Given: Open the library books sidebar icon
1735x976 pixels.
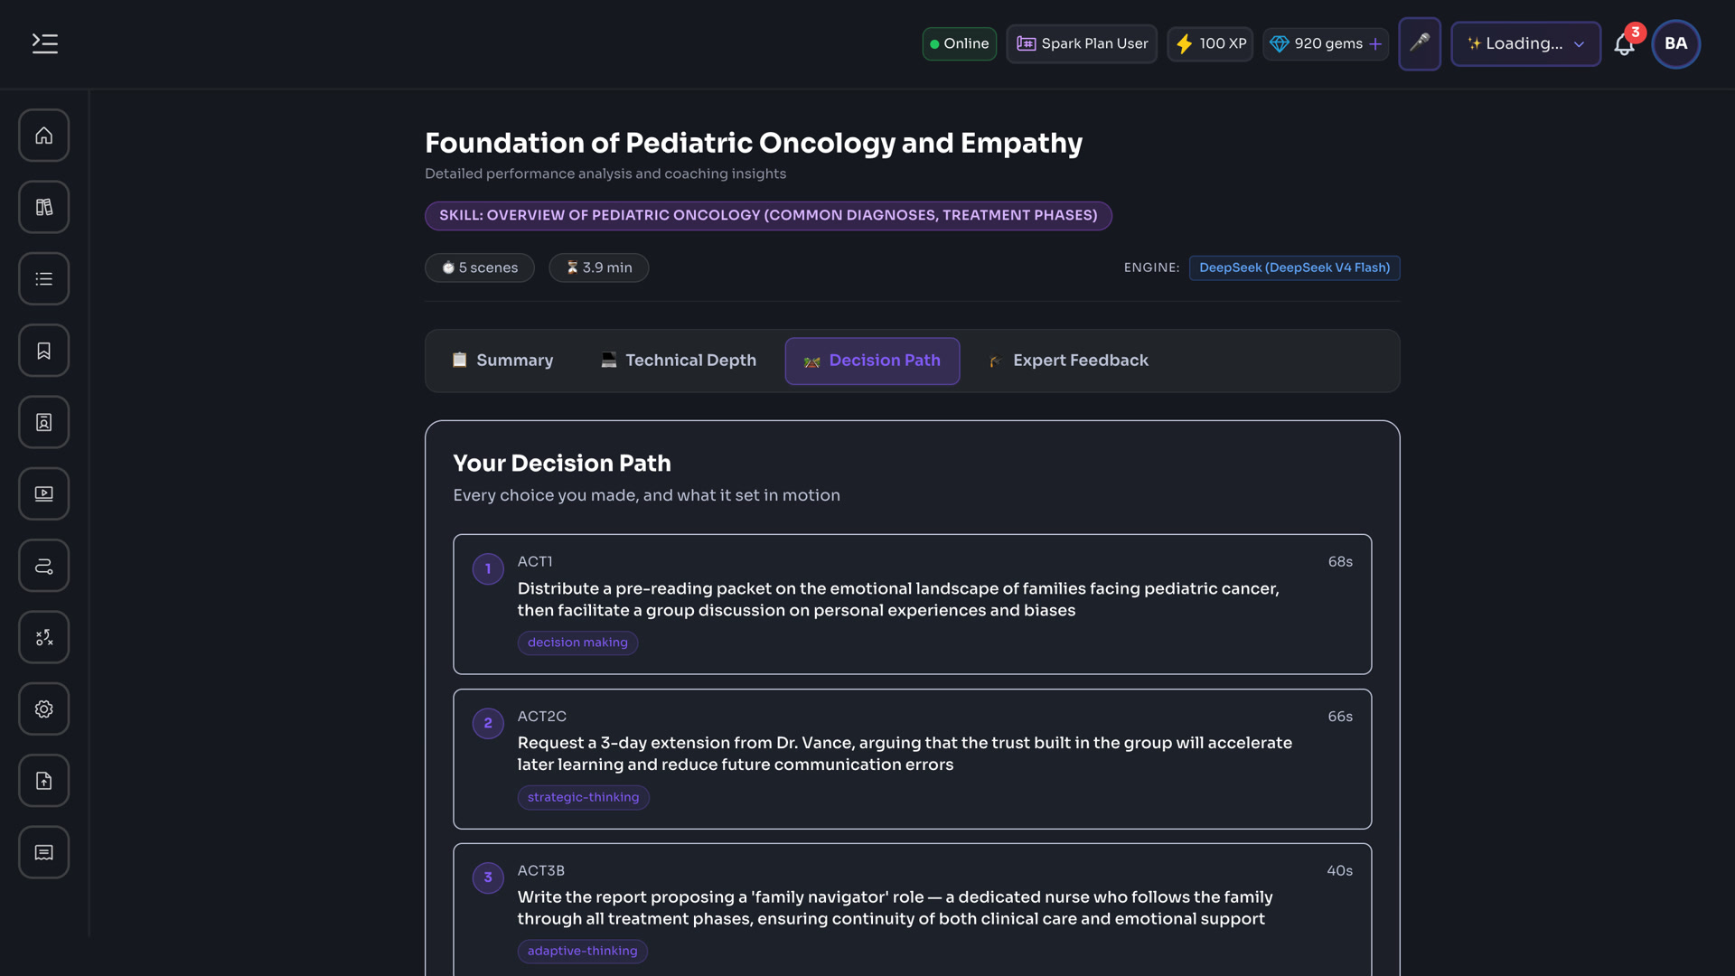Looking at the screenshot, I should tap(43, 207).
